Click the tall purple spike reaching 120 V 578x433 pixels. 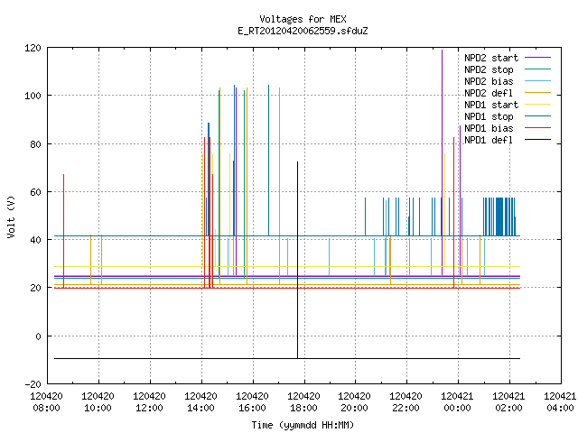pos(442,162)
